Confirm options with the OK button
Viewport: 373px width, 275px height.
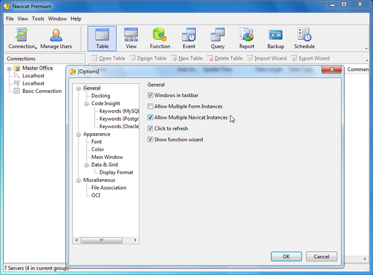point(286,256)
